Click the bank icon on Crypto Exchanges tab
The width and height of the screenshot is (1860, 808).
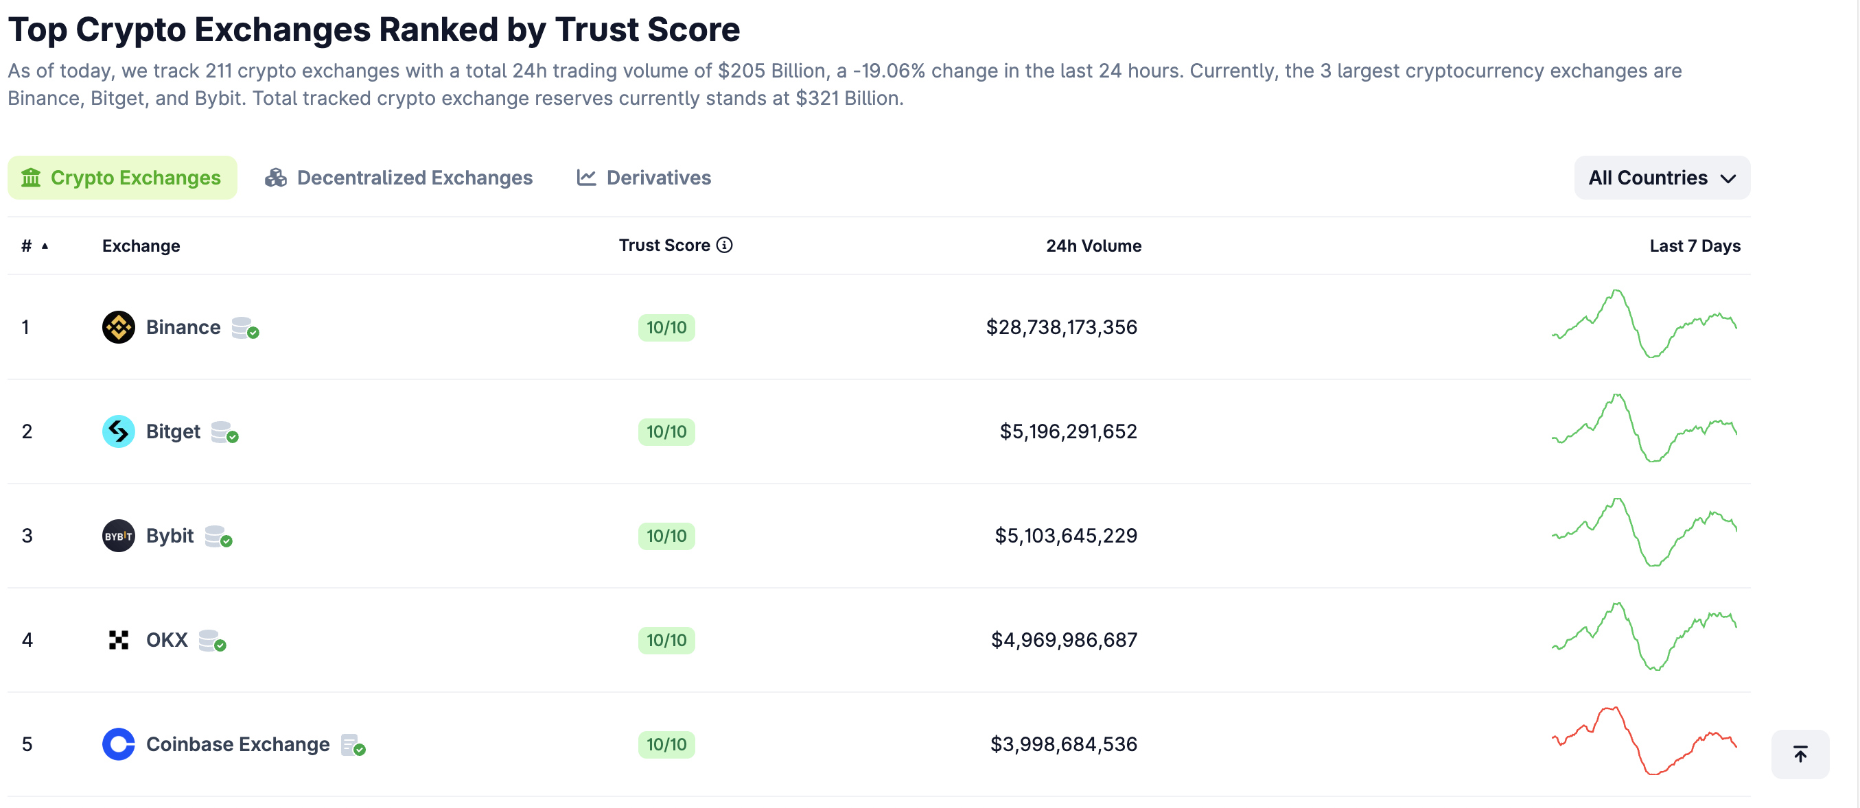pos(32,178)
